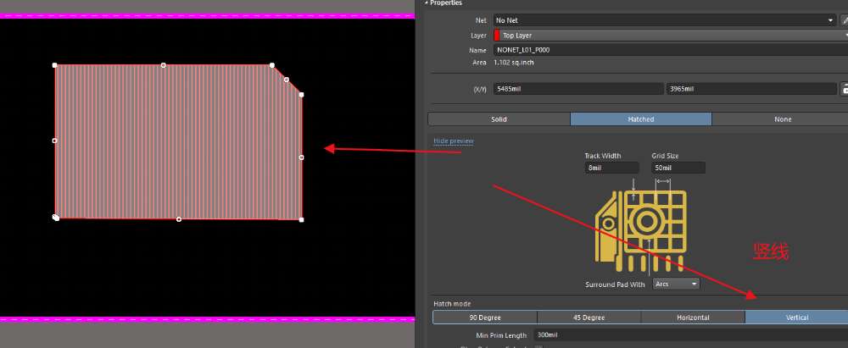The height and width of the screenshot is (348, 848).
Task: Select the Hatched fill mode
Action: click(x=641, y=119)
